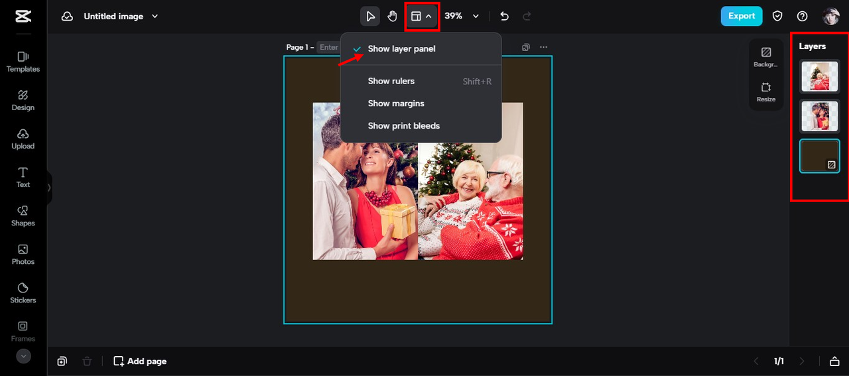Open the Frames panel
This screenshot has height=376, width=849.
point(23,331)
